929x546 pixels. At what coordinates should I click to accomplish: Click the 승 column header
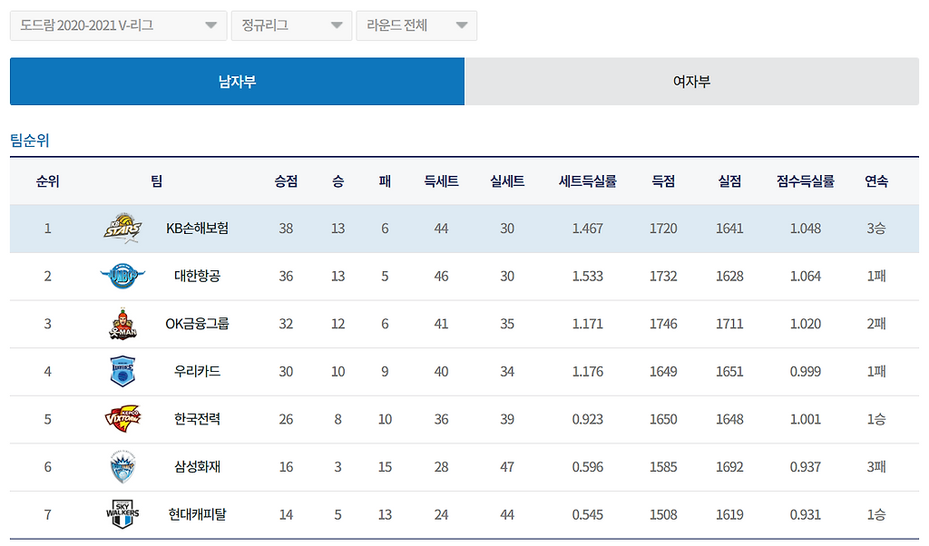point(337,181)
